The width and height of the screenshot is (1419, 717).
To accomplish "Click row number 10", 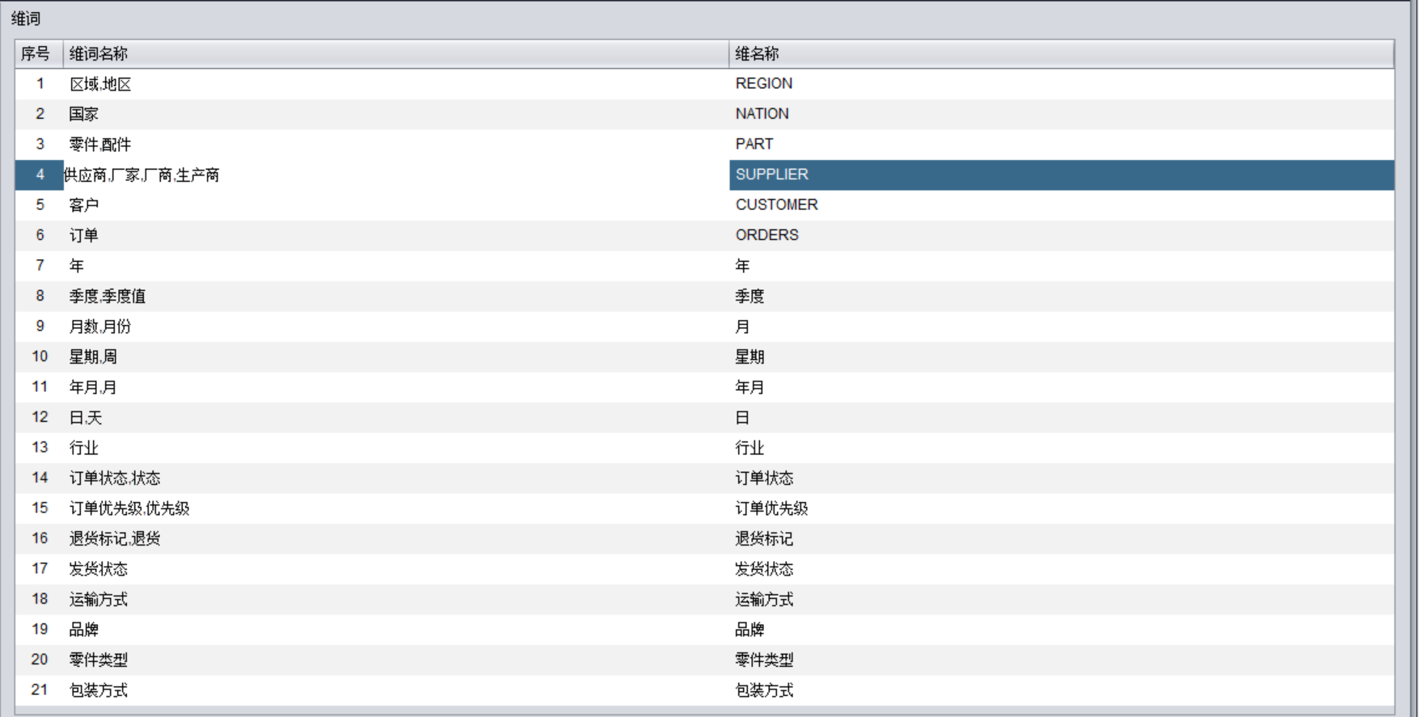I will coord(39,356).
